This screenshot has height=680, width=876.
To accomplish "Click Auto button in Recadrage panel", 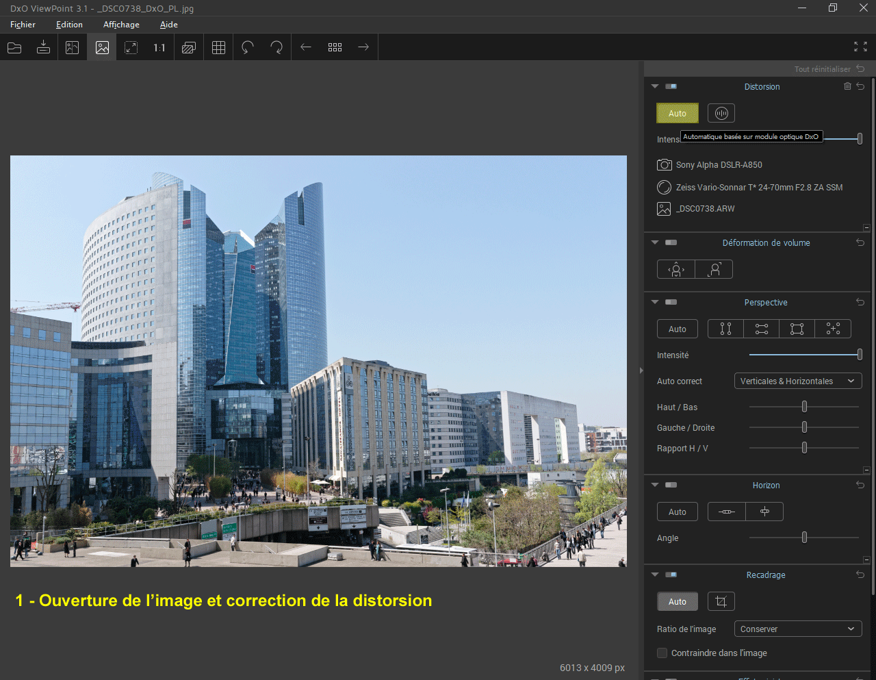I will tap(678, 601).
